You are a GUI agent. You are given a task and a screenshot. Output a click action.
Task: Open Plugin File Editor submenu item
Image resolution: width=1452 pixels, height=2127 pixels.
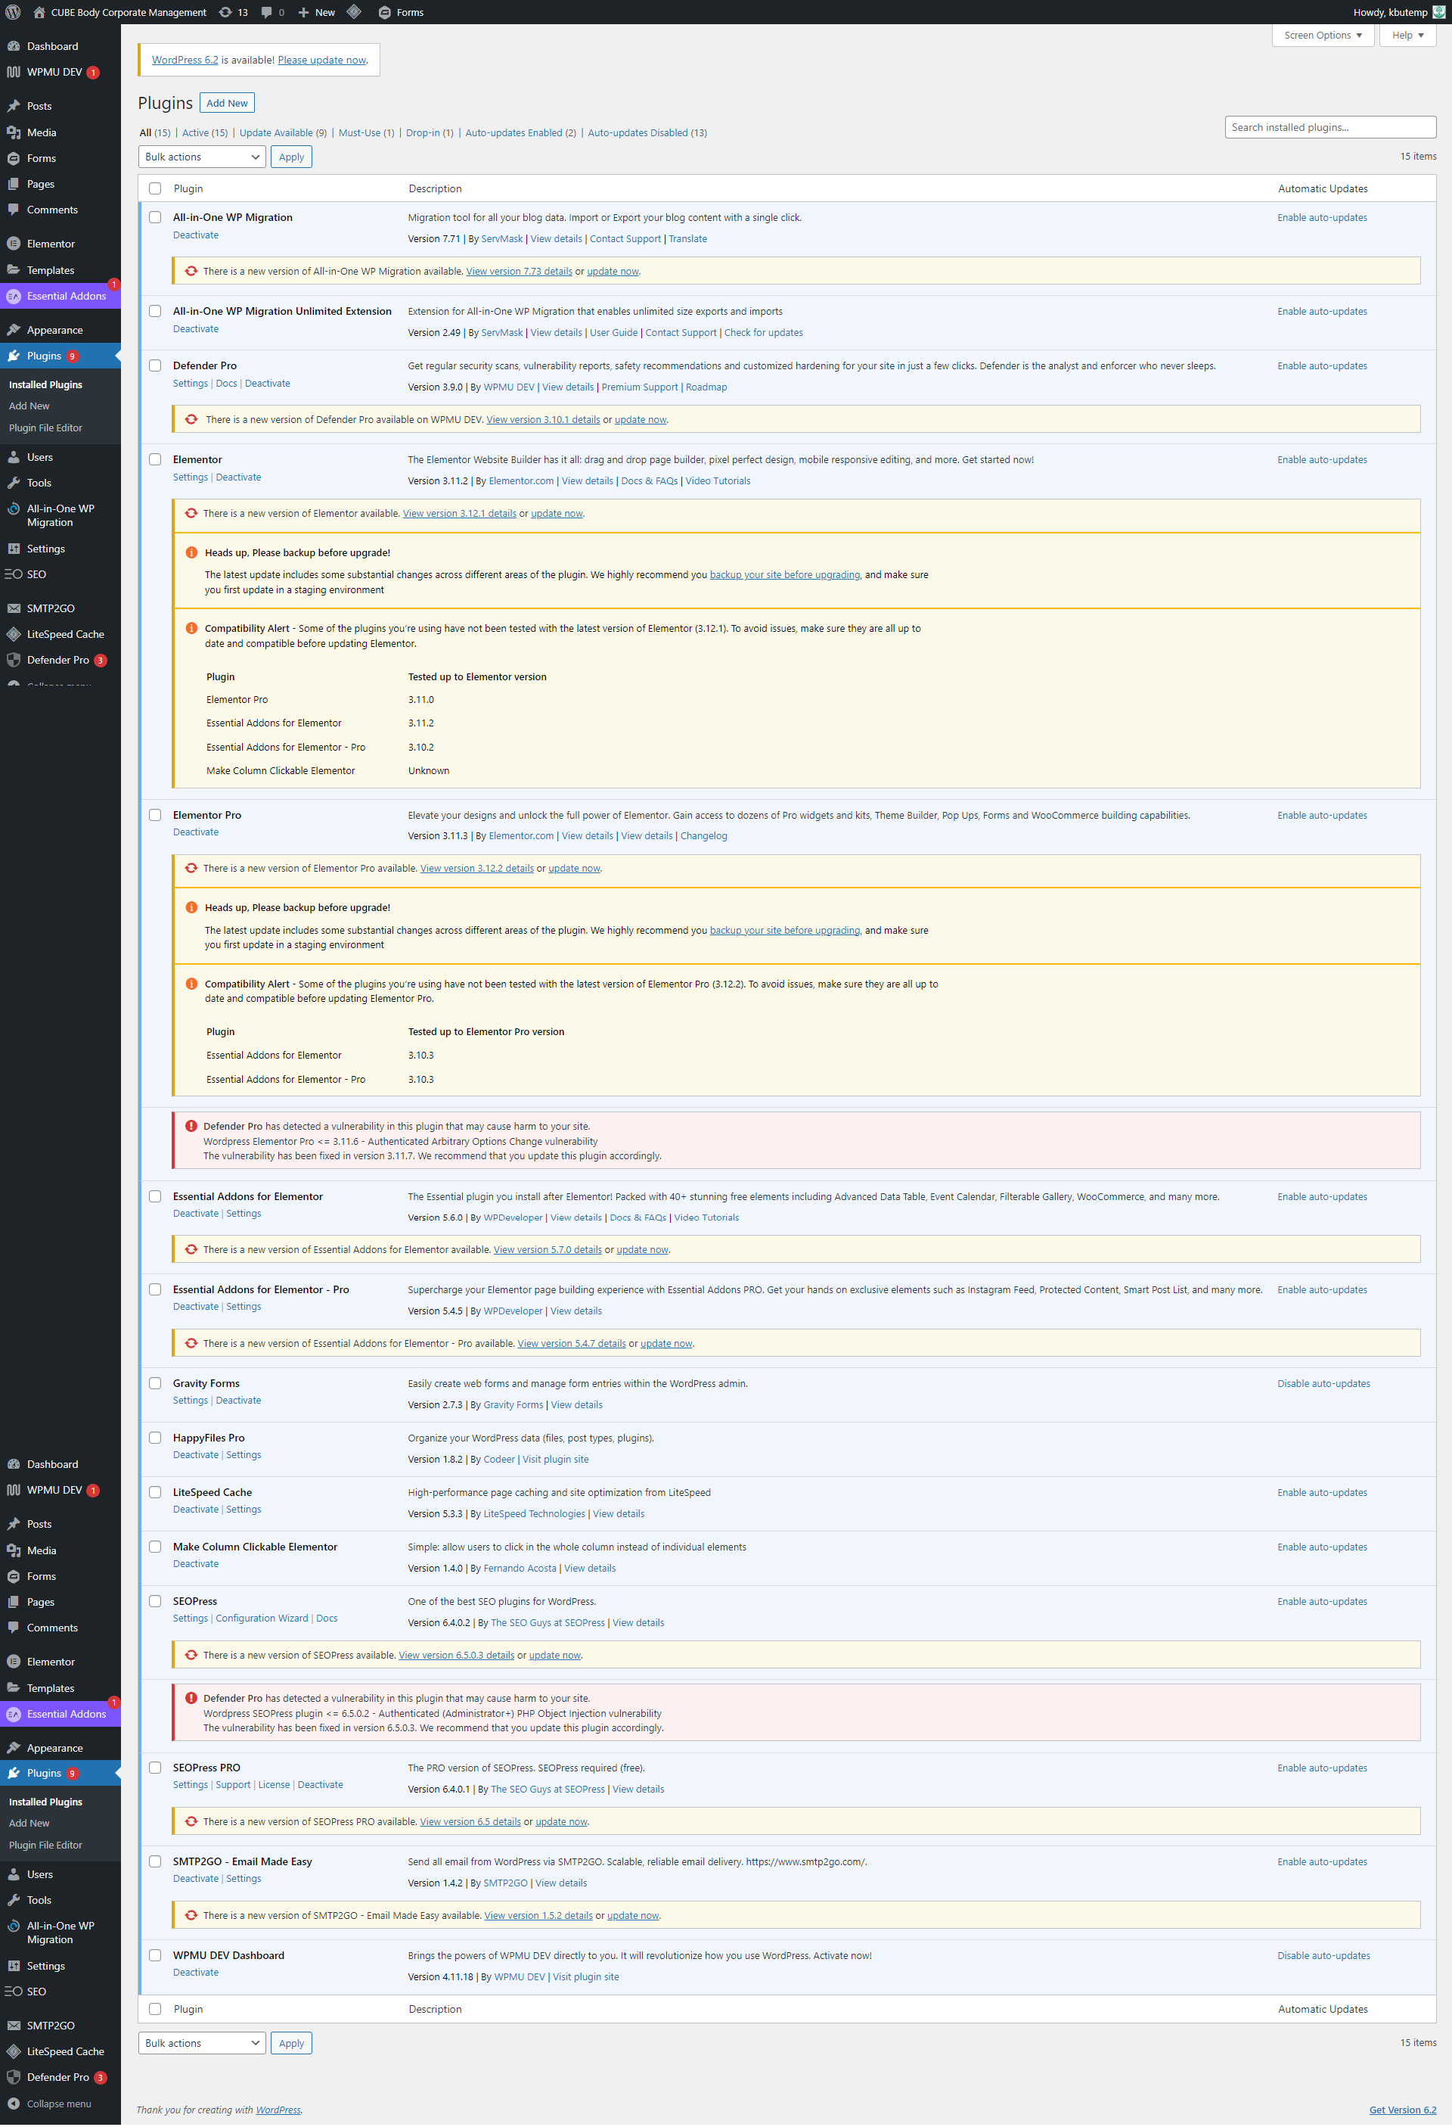45,428
